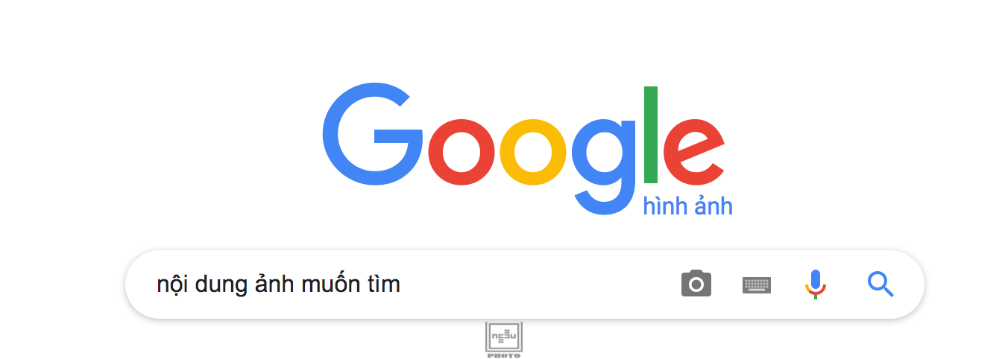
Task: Show the virtual keyboard input tool
Action: pyautogui.click(x=757, y=285)
